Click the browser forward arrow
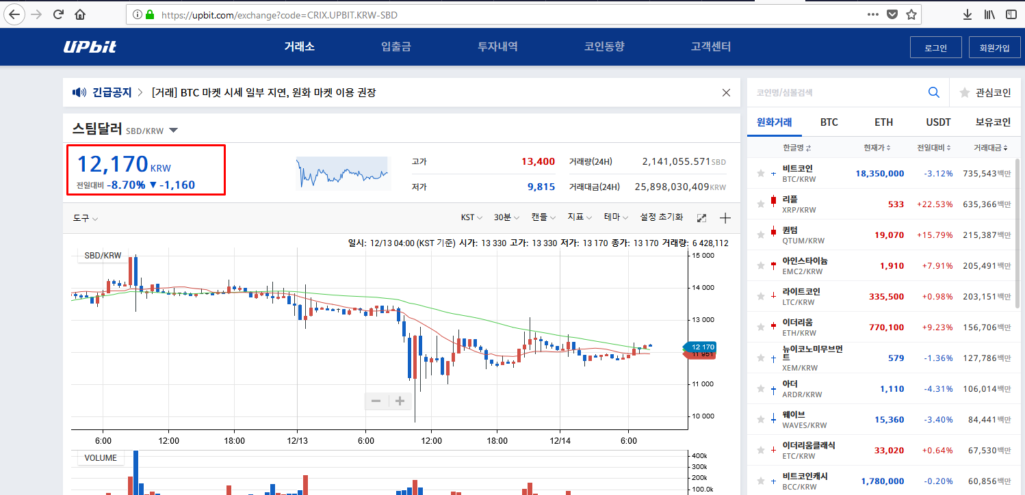 [36, 14]
